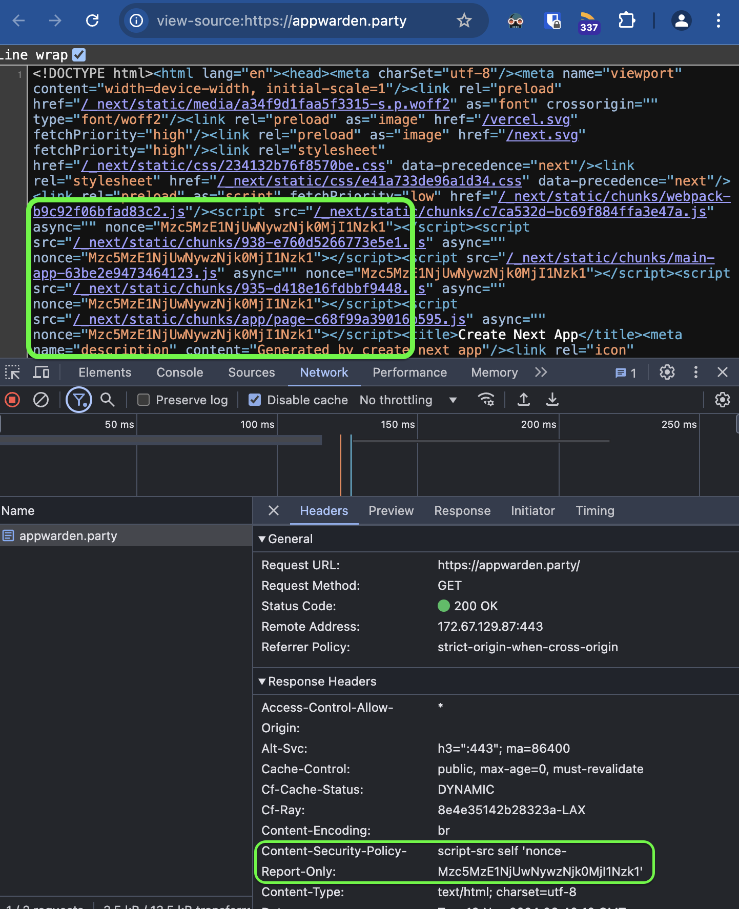Uncheck the Disable cache checkbox
The height and width of the screenshot is (909, 739).
coord(255,400)
